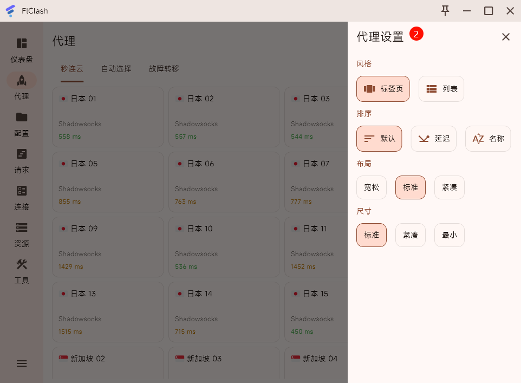Open the 仪表盘 dashboard icon
Viewport: 521px width, 383px height.
coord(22,43)
